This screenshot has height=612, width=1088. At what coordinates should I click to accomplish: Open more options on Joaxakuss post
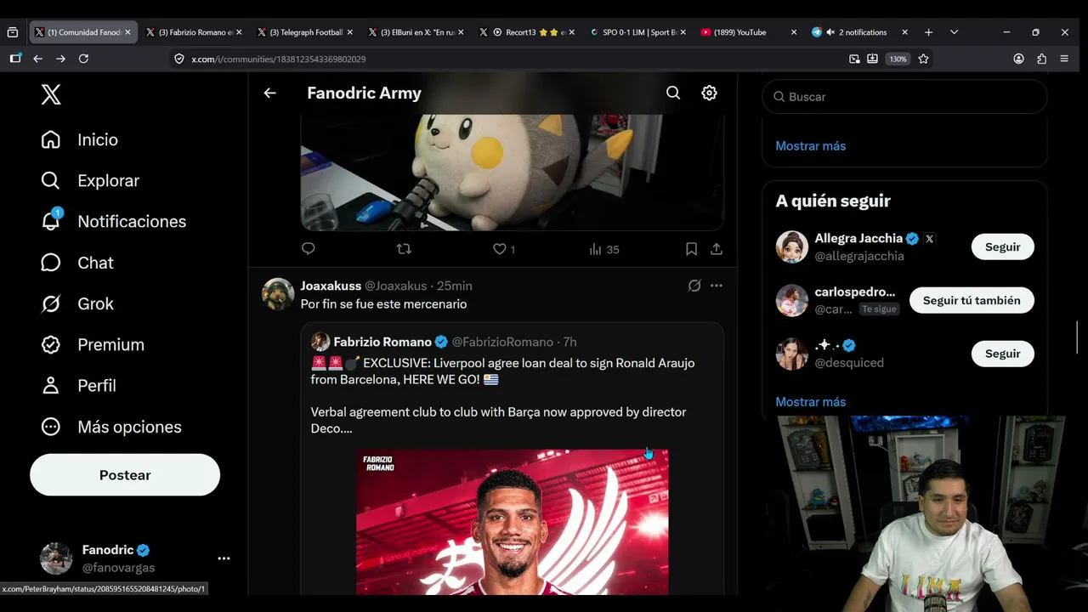[717, 286]
